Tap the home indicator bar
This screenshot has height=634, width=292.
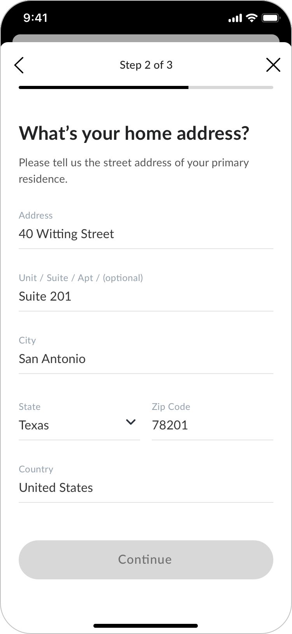146,626
